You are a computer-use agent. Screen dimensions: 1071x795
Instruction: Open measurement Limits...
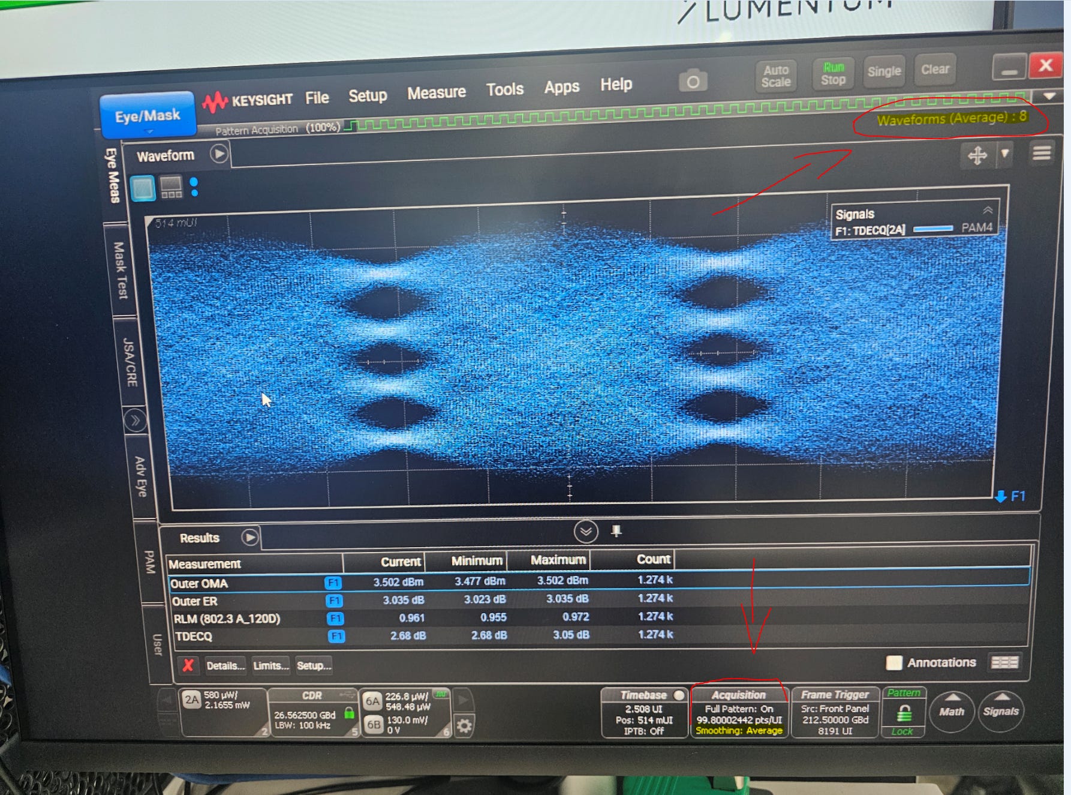[270, 665]
